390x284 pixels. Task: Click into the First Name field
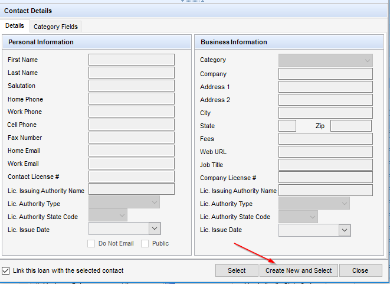[x=132, y=60]
